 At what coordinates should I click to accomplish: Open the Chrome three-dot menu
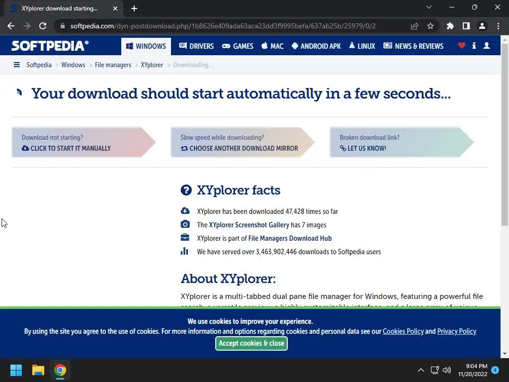[498, 26]
